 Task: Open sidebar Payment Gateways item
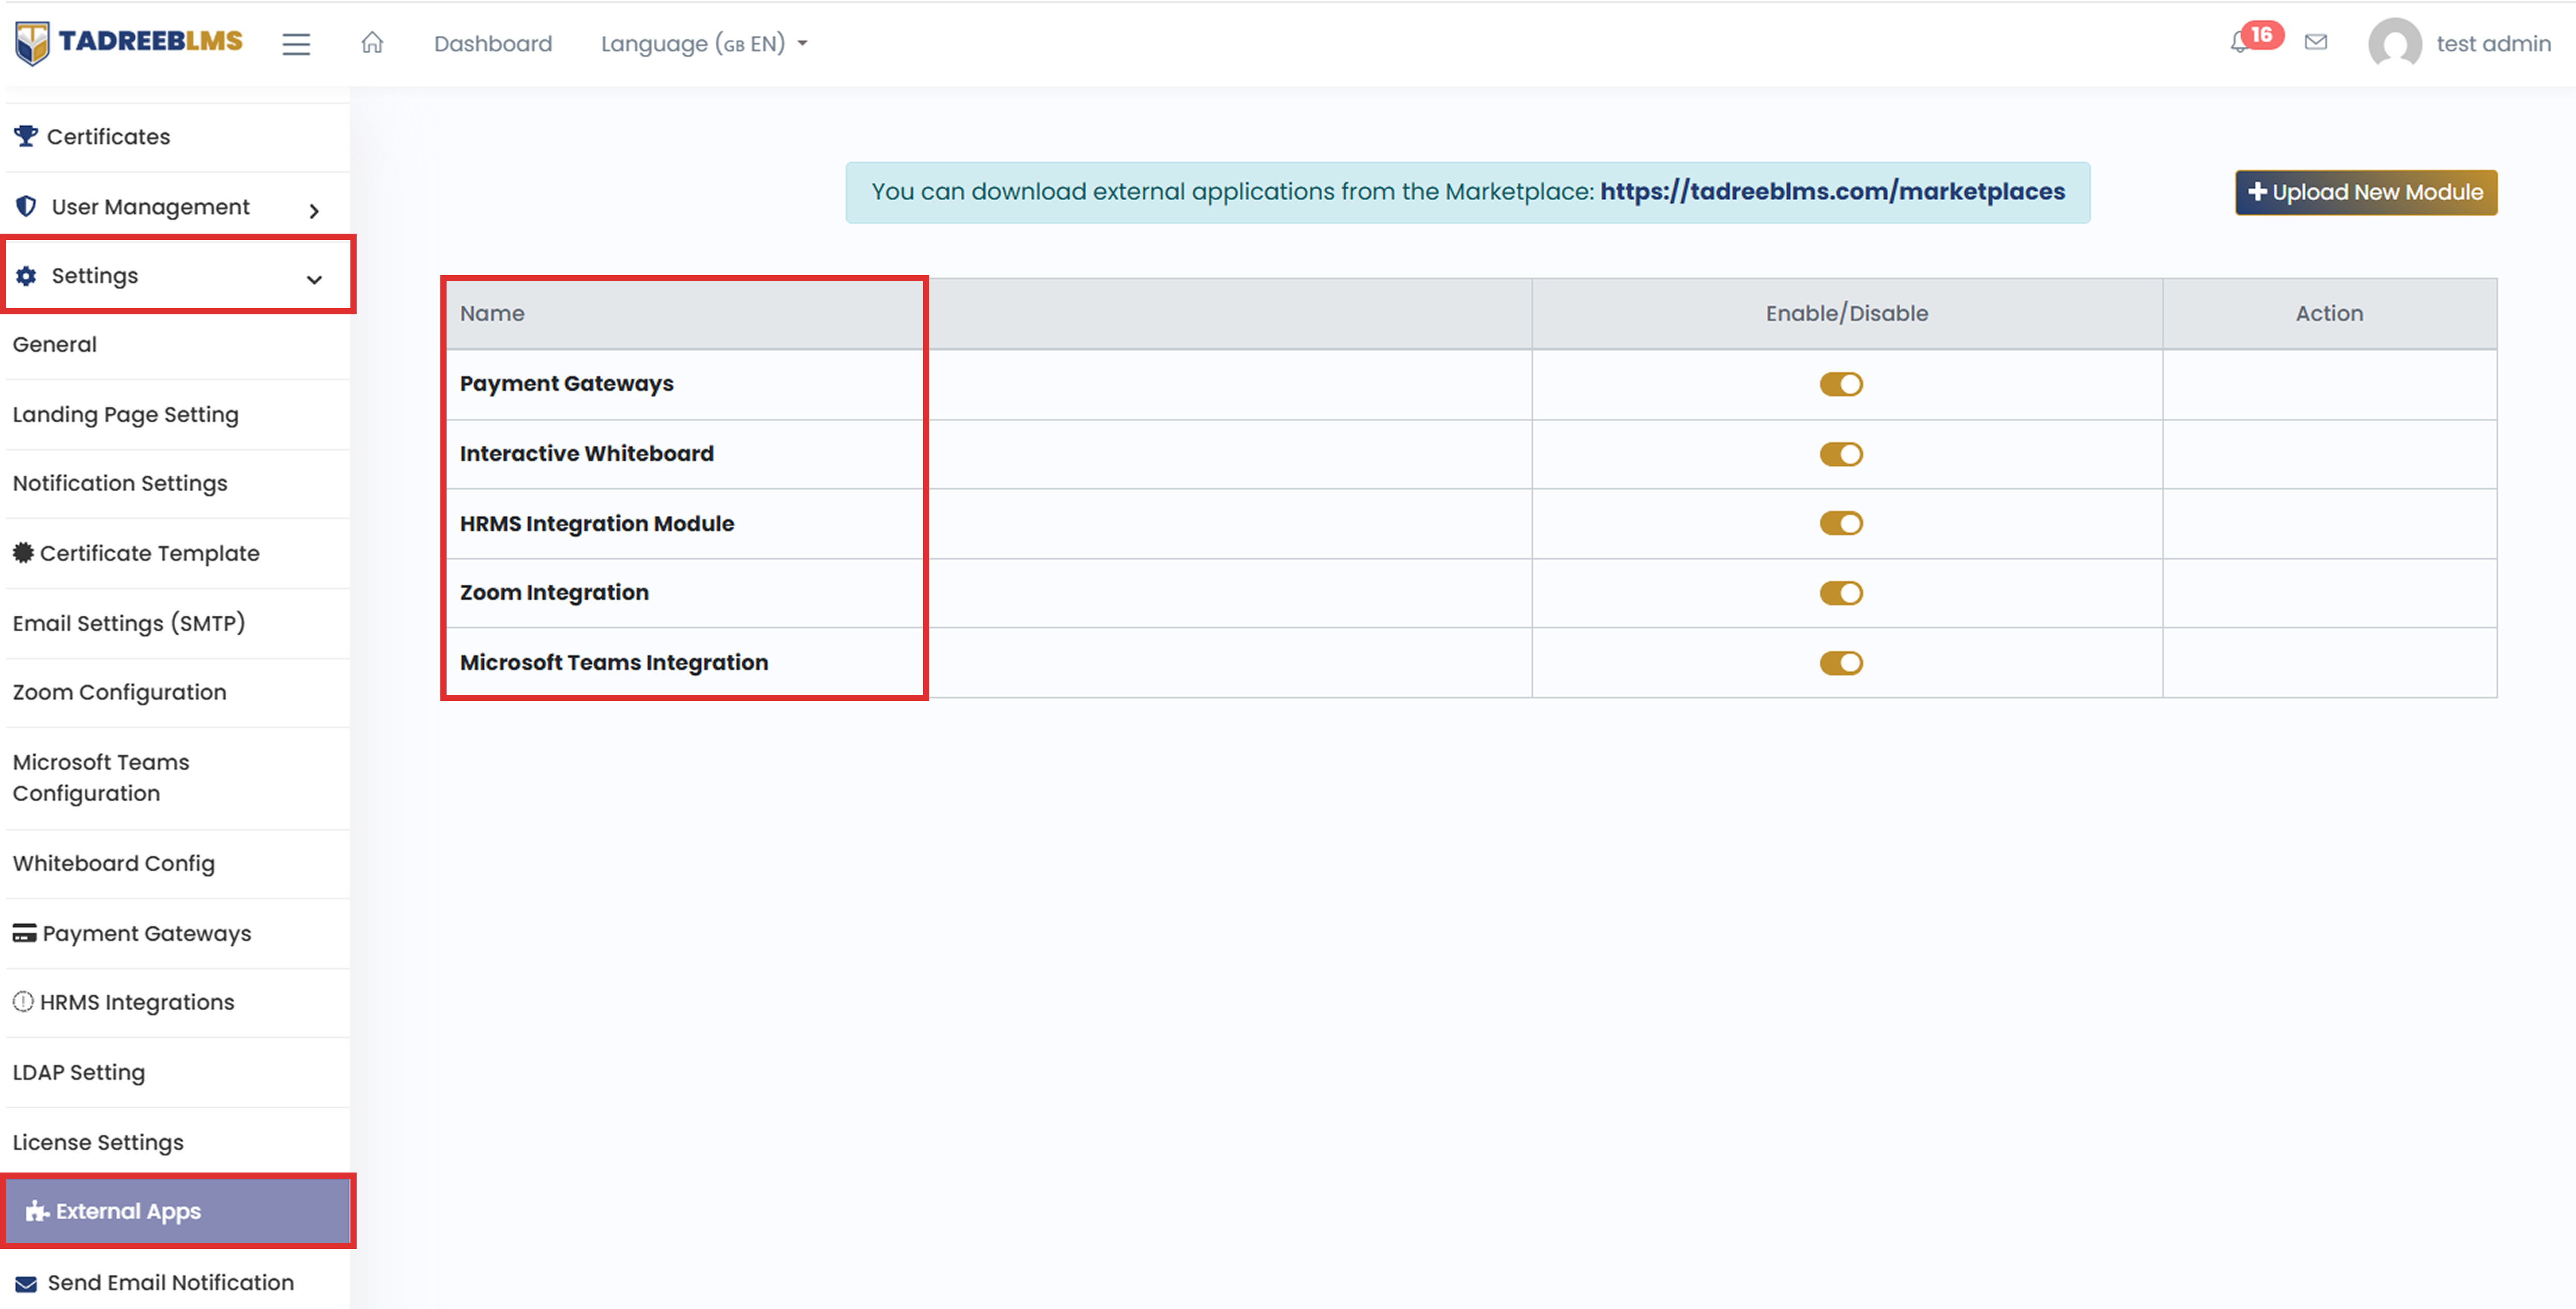(178, 933)
